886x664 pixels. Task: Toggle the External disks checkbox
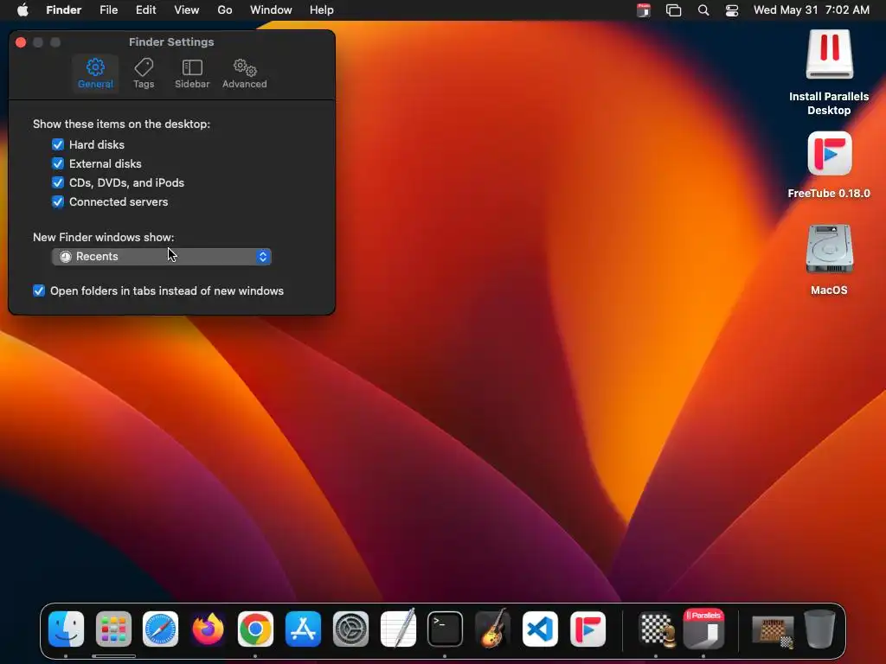(x=58, y=163)
